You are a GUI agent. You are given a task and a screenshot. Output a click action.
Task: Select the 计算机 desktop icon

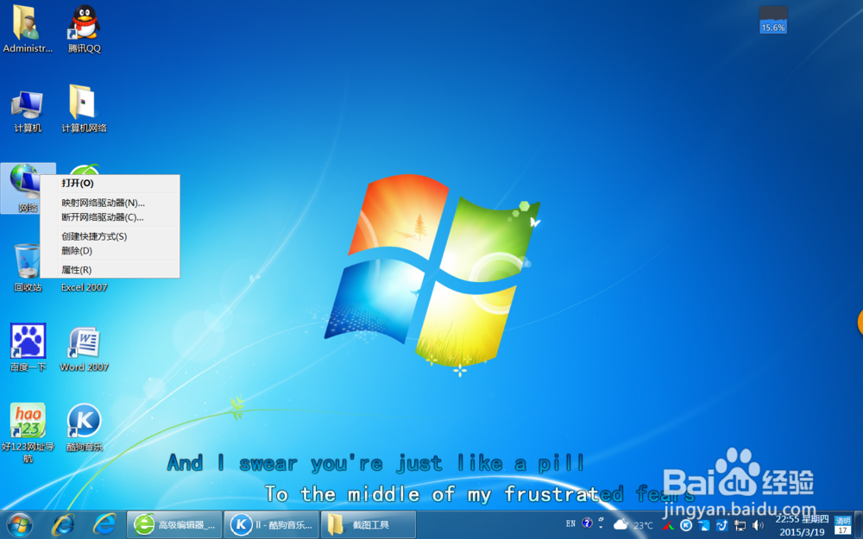[28, 110]
